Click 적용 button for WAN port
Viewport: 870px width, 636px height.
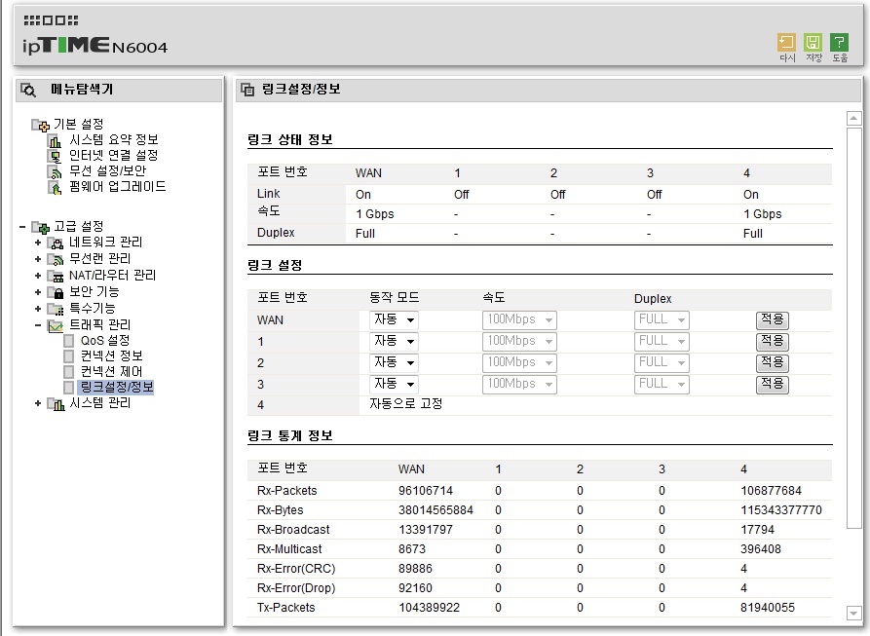click(x=772, y=319)
